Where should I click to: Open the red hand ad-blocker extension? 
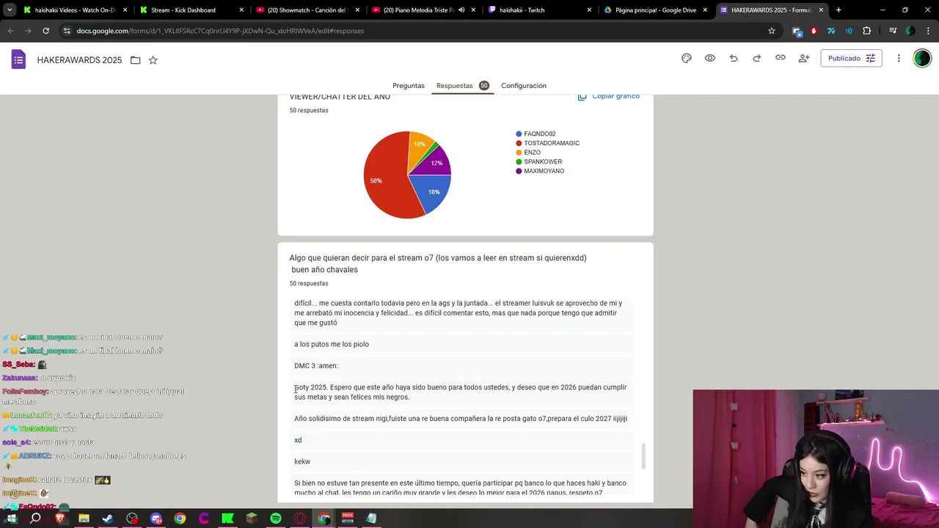tap(814, 31)
